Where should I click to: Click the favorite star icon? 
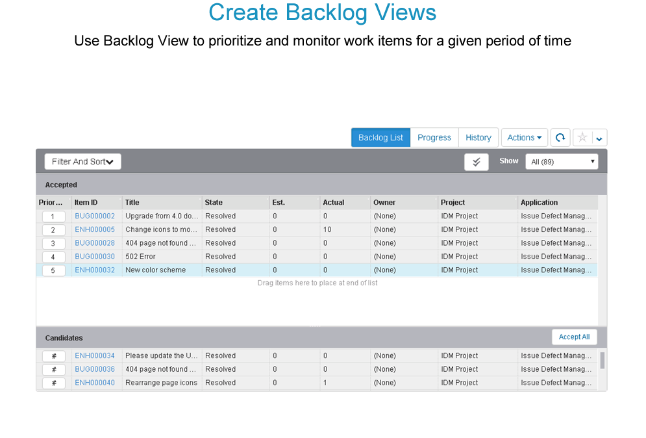click(x=582, y=138)
